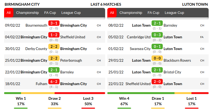Open the 3 - 1 Bournemouth score badge
The width and height of the screenshot is (210, 112).
tap(54, 23)
